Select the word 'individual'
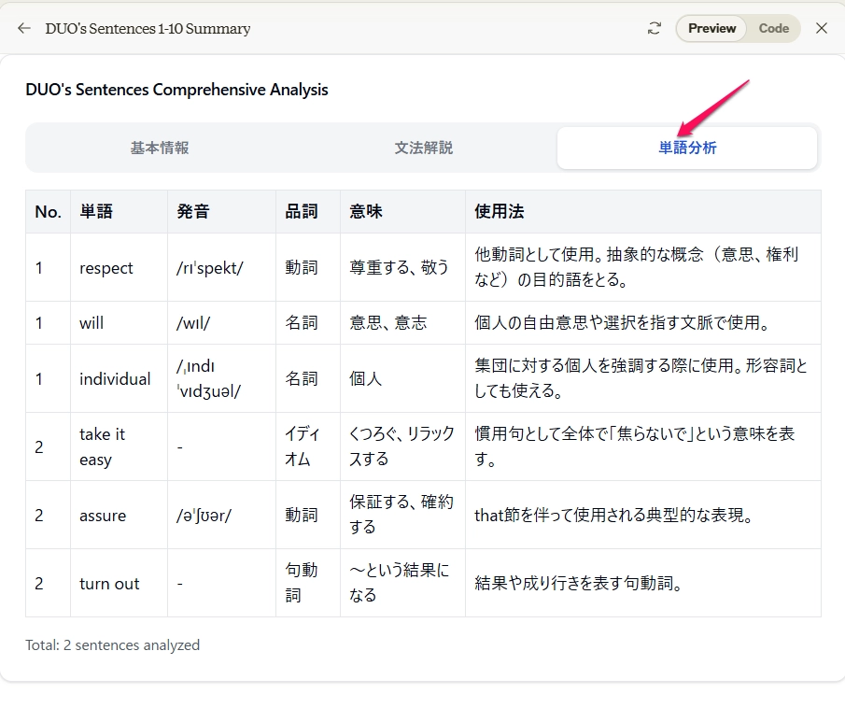The width and height of the screenshot is (845, 722). [115, 379]
